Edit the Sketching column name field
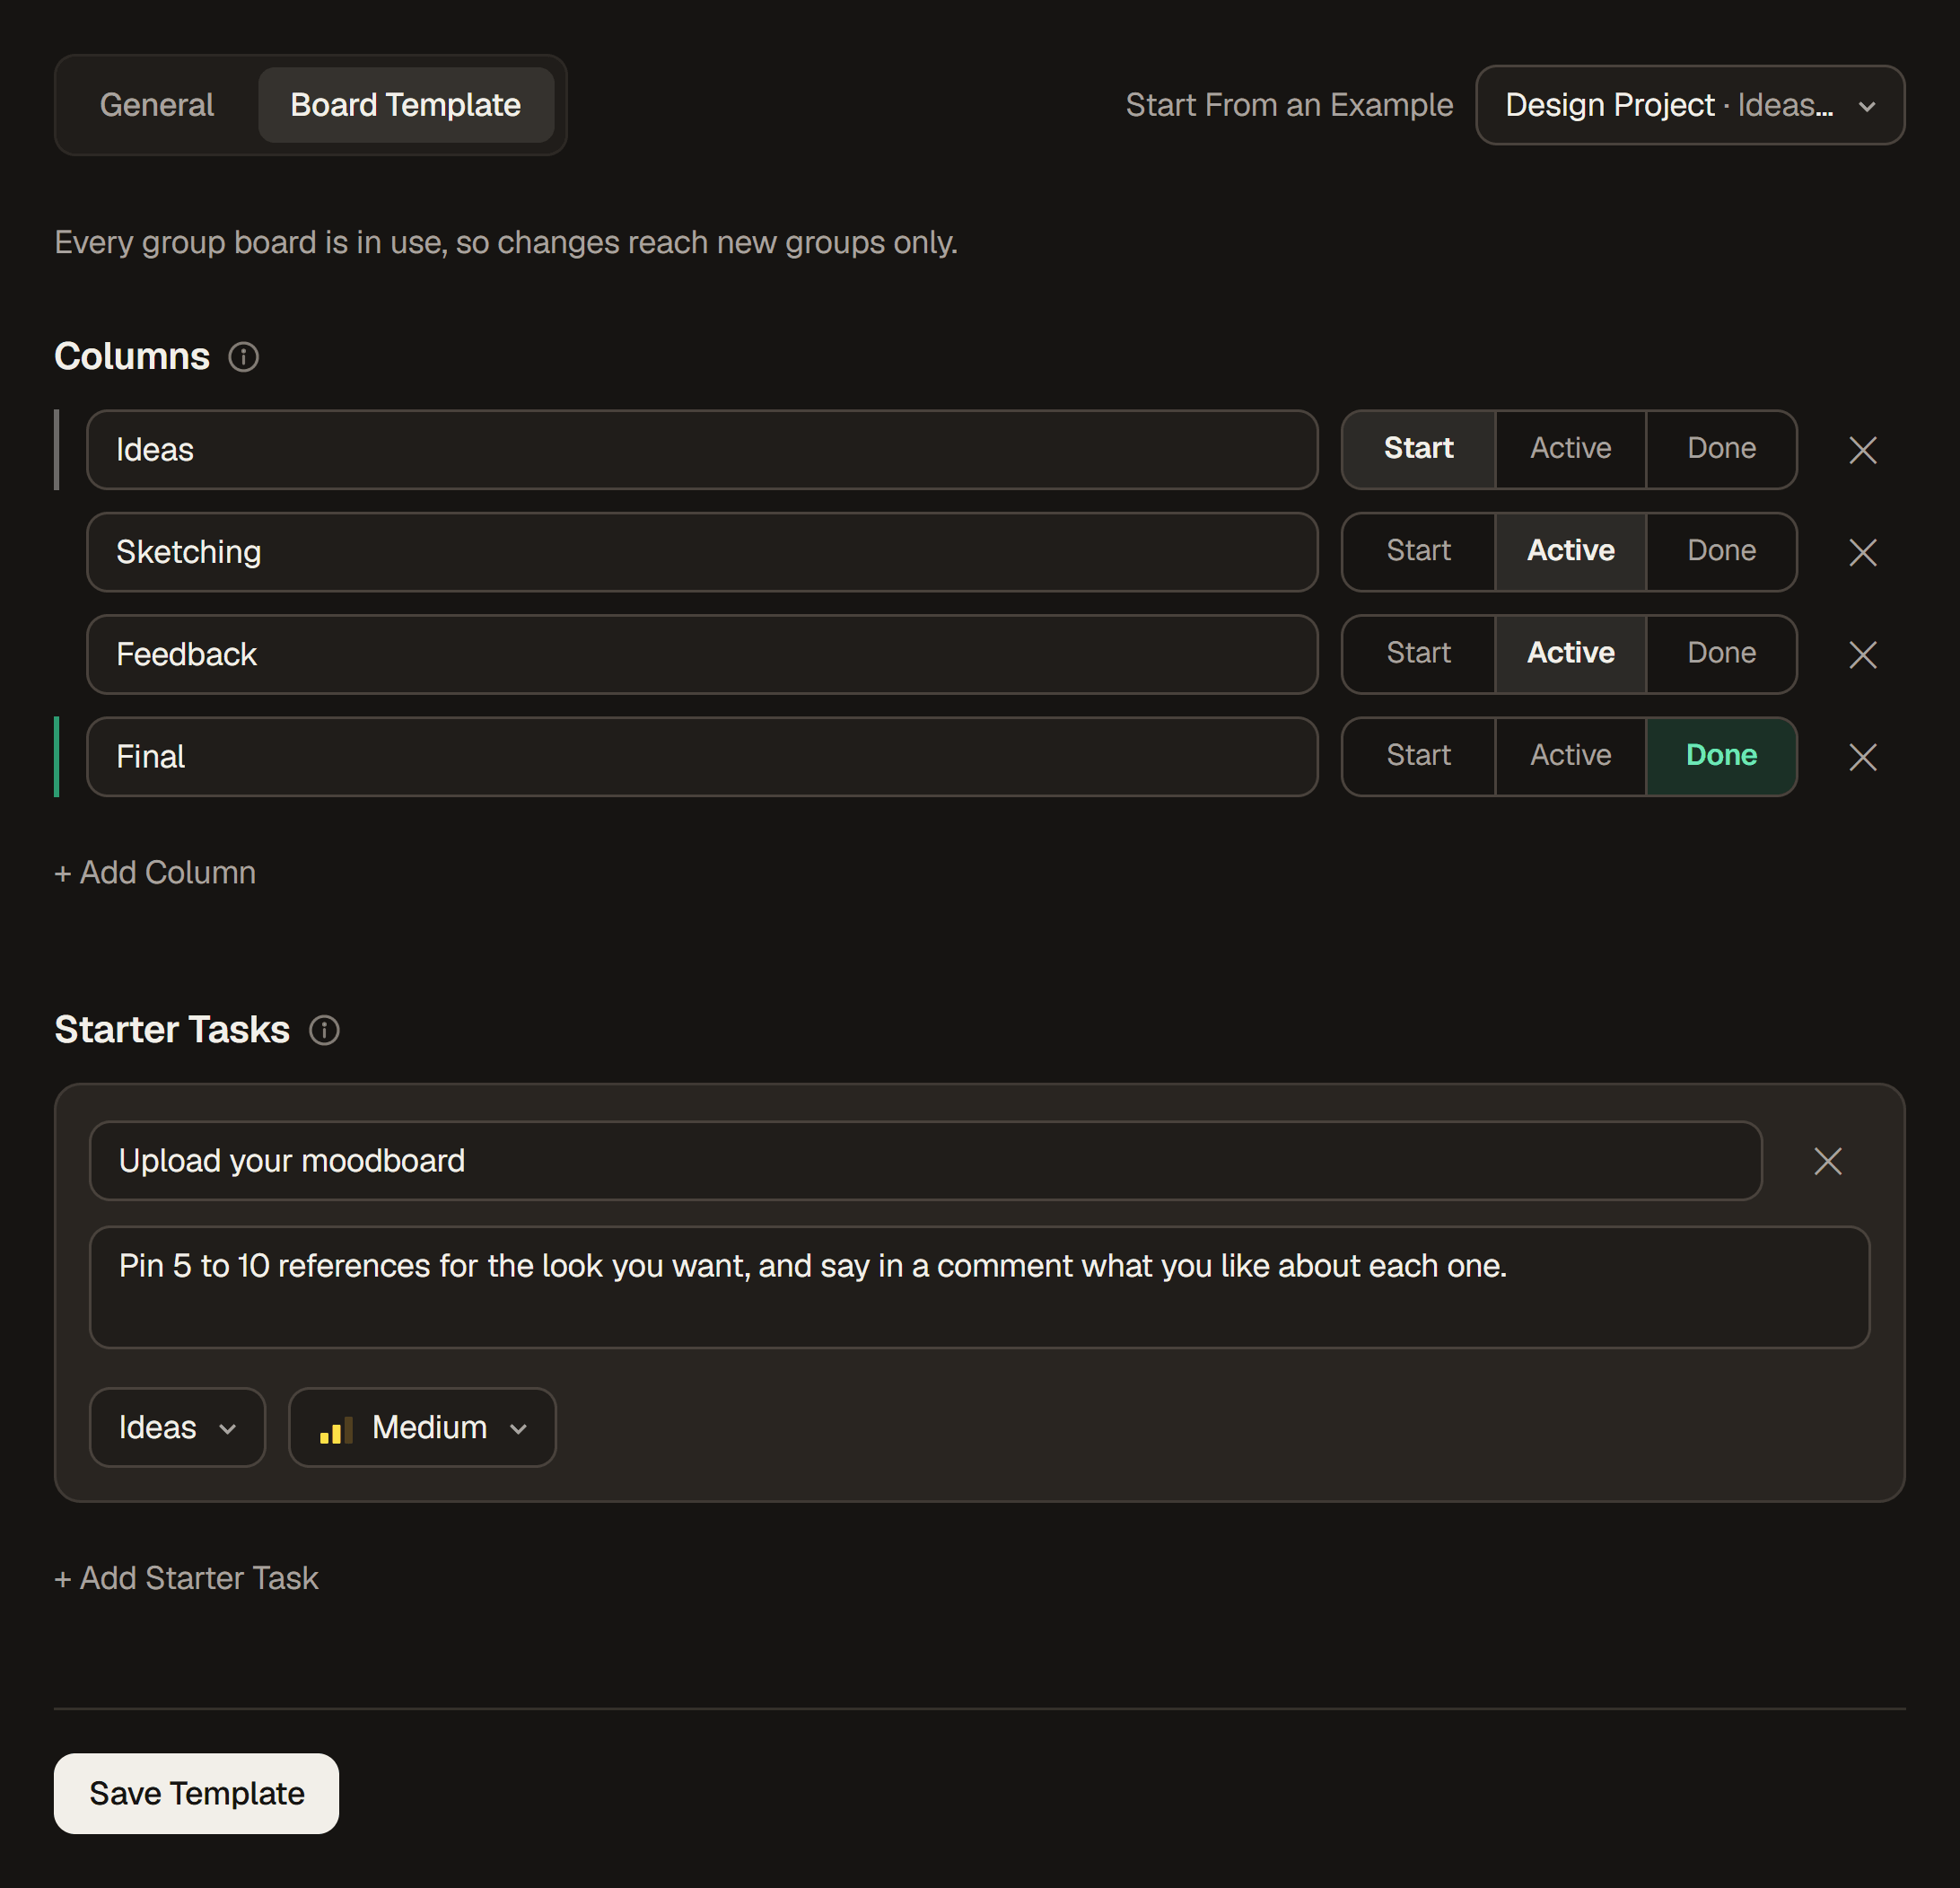The height and width of the screenshot is (1888, 1960). tap(702, 552)
